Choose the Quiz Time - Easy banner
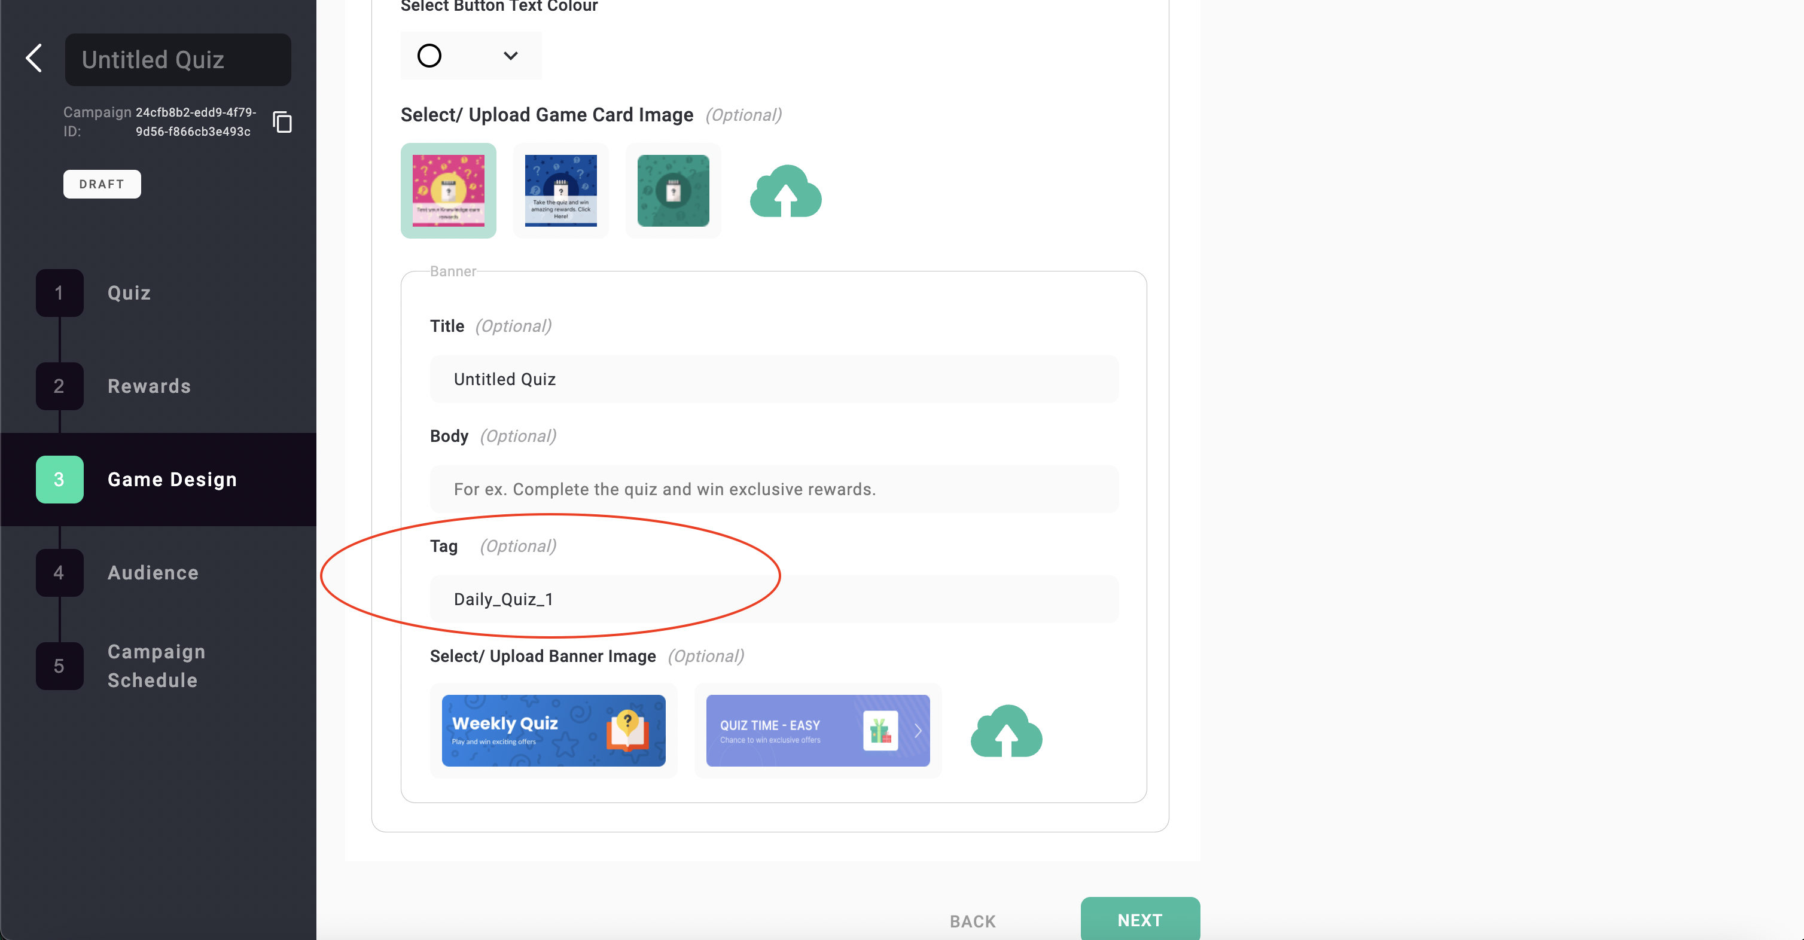This screenshot has height=940, width=1804. click(x=817, y=730)
